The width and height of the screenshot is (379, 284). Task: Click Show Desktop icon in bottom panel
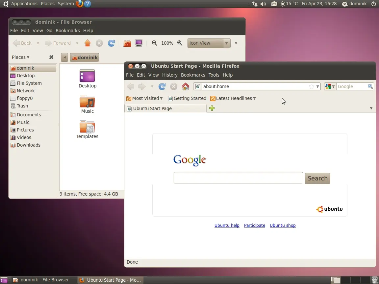point(4,280)
